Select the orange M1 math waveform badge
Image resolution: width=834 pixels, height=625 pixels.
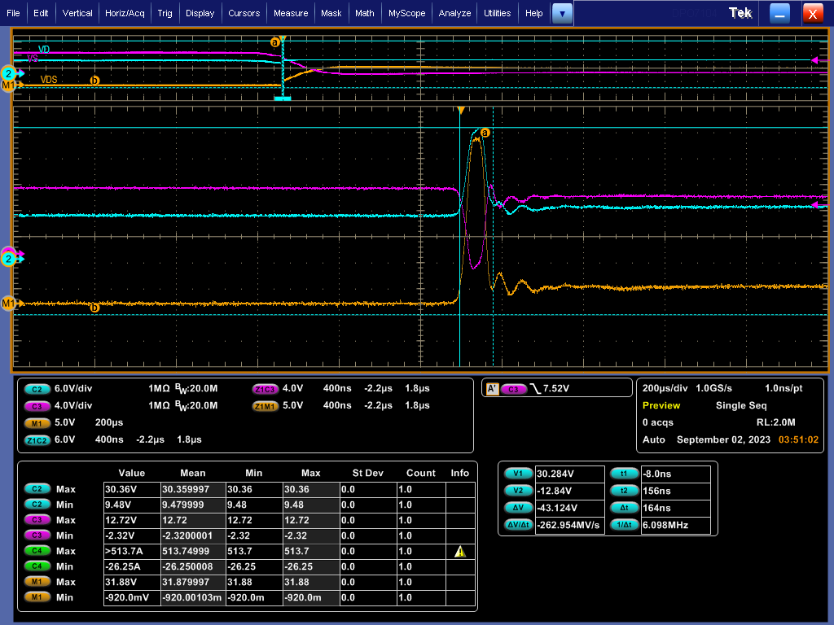37,423
